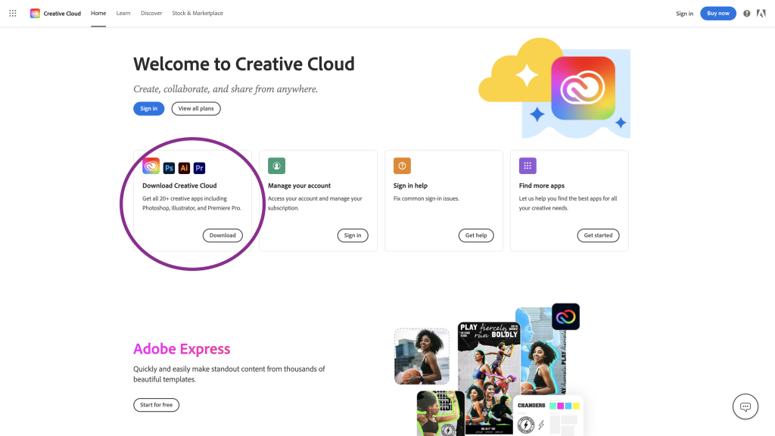The height and width of the screenshot is (436, 775).
Task: Open the Discover tab
Action: click(151, 13)
